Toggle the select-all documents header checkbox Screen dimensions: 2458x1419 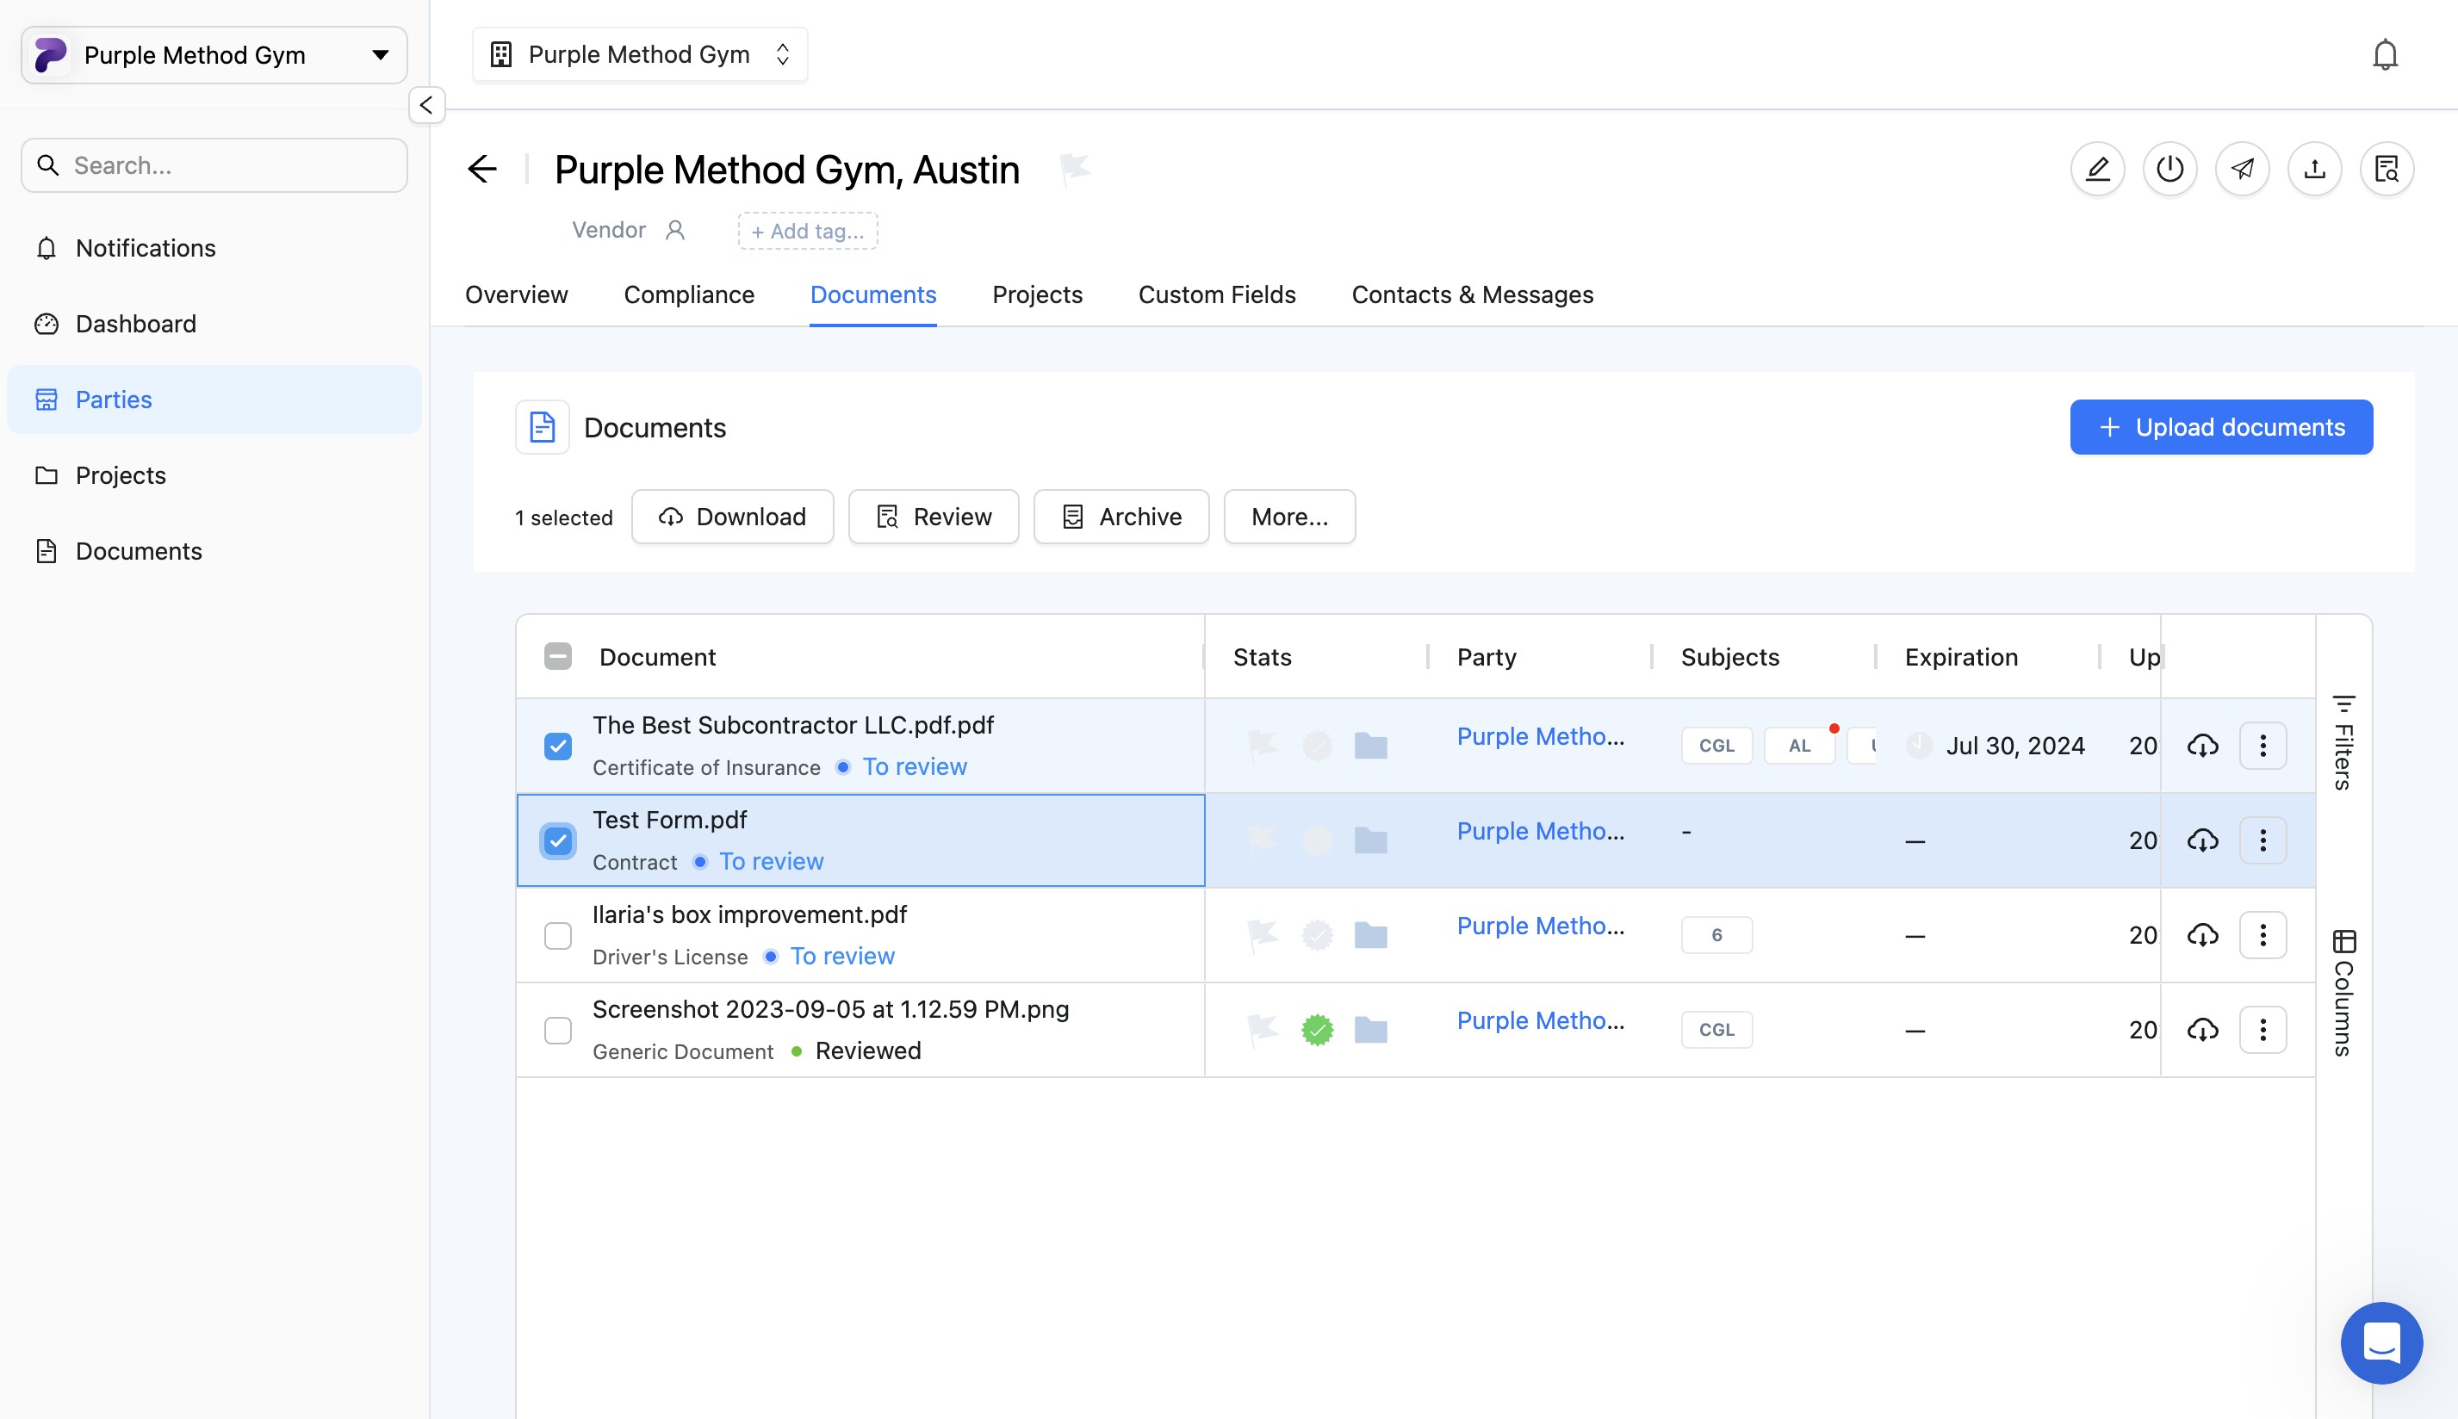[557, 657]
